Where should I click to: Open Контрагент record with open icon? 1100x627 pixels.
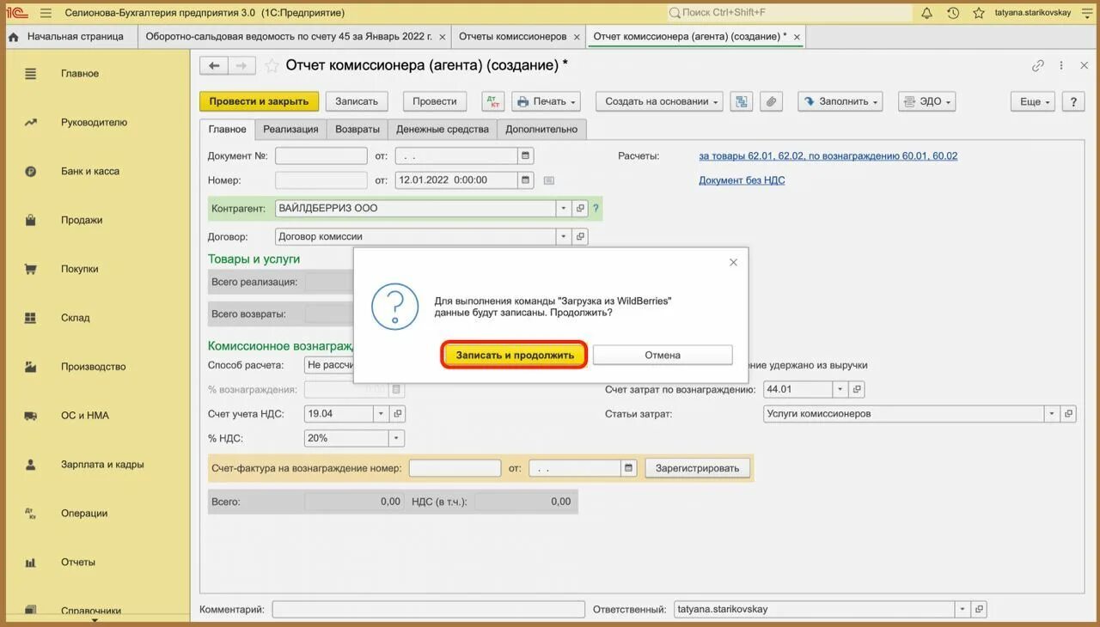(580, 209)
